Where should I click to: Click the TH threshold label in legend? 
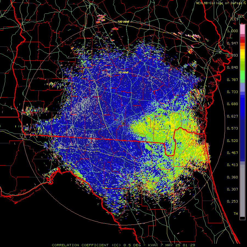(236, 214)
